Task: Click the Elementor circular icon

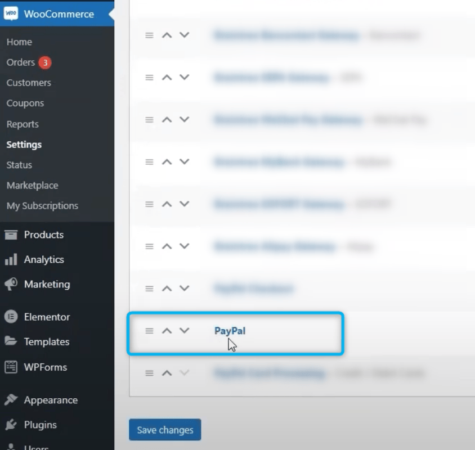Action: tap(11, 317)
